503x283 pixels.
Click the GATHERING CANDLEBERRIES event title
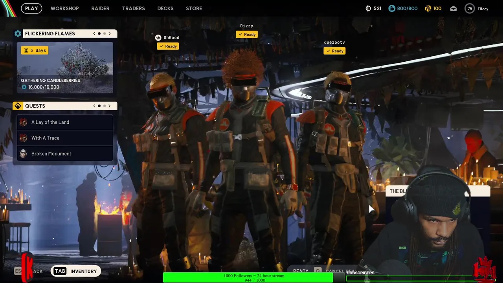click(x=50, y=81)
